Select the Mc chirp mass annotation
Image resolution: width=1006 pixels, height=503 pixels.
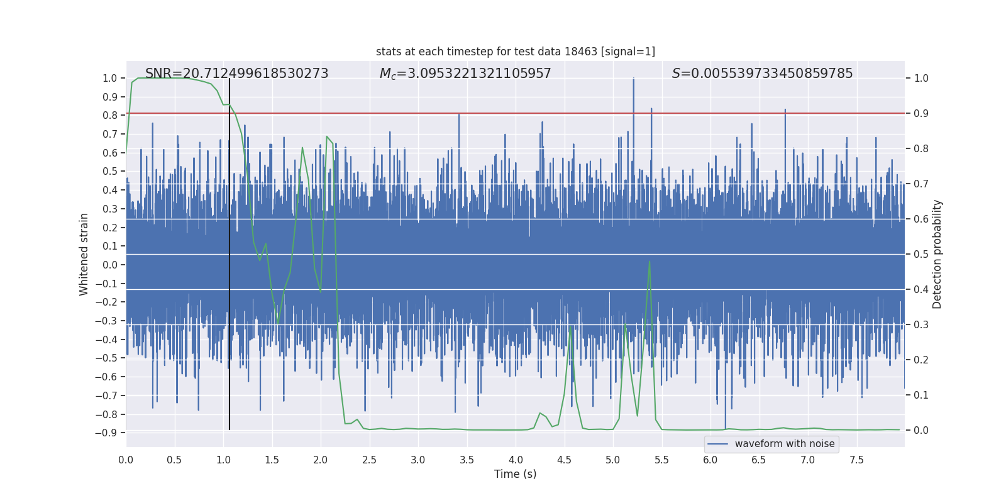(x=465, y=74)
